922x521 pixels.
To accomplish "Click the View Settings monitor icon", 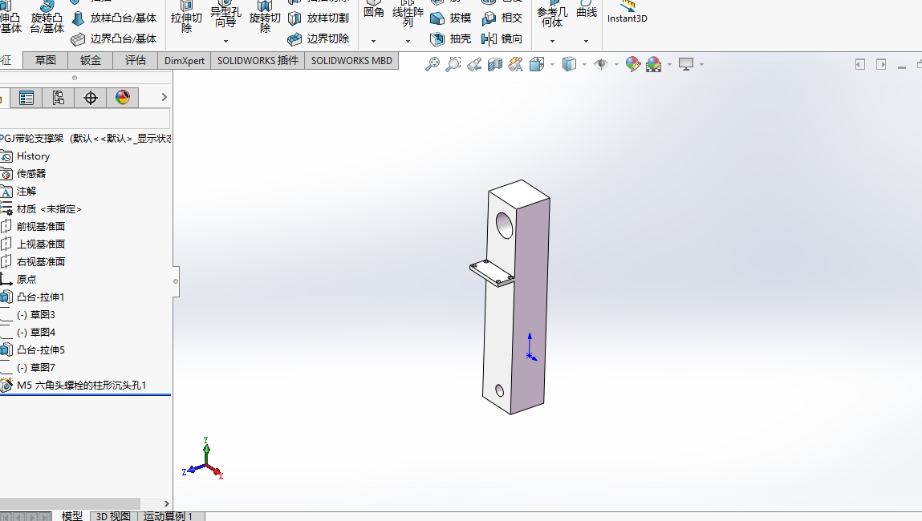I will (x=685, y=64).
